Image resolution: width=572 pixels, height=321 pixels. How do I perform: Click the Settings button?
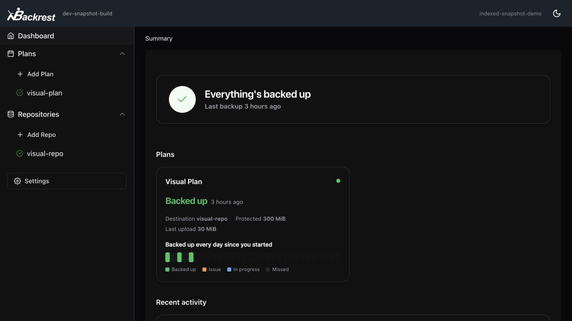[x=67, y=181]
